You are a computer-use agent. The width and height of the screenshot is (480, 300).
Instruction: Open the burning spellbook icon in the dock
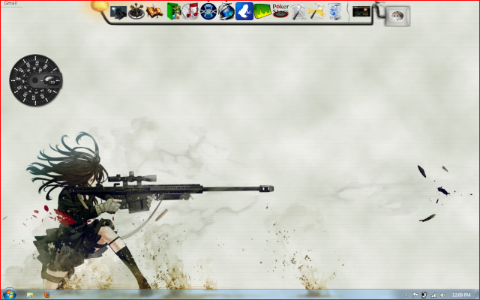click(x=154, y=12)
